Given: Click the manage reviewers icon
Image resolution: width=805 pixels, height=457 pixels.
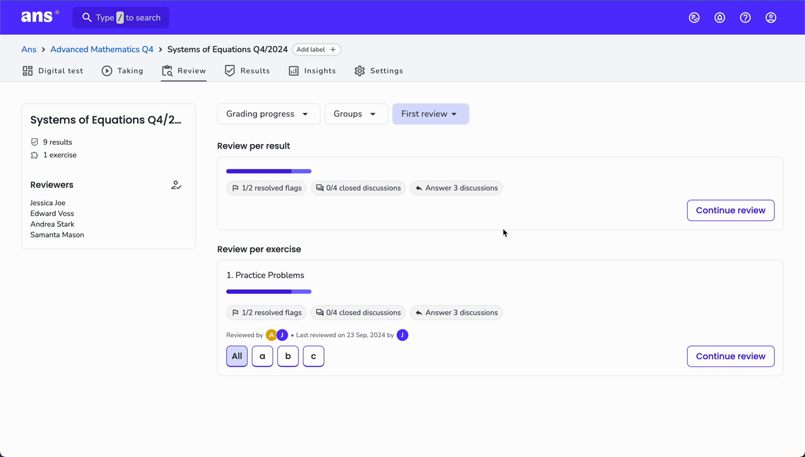Looking at the screenshot, I should click(176, 185).
